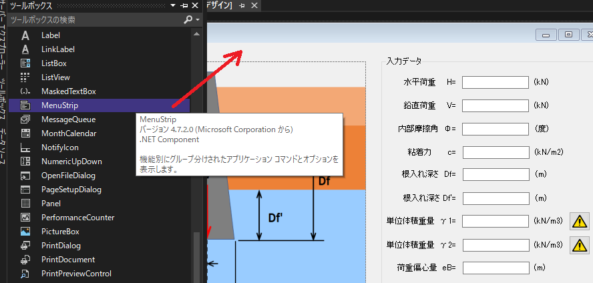Click warning icon beside γ 1 field
Screen dimensions: 593x283
tap(580, 222)
